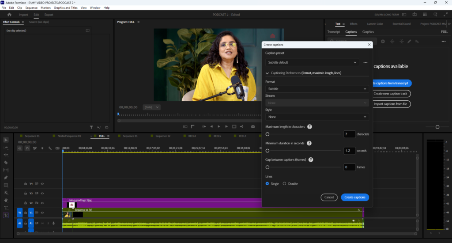Toggle lock on track V2
The height and width of the screenshot is (243, 452).
pos(25,203)
